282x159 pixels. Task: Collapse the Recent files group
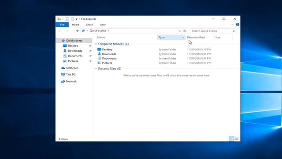96,69
